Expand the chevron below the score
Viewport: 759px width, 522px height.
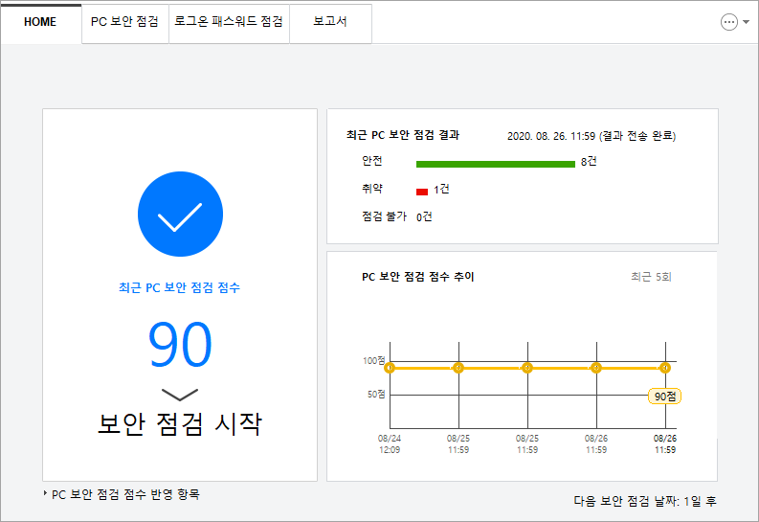(180, 395)
